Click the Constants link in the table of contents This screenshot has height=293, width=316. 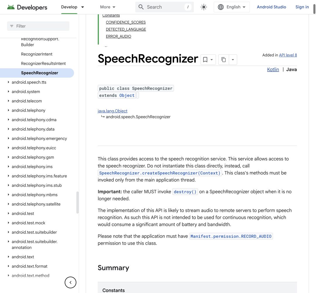pyautogui.click(x=111, y=16)
